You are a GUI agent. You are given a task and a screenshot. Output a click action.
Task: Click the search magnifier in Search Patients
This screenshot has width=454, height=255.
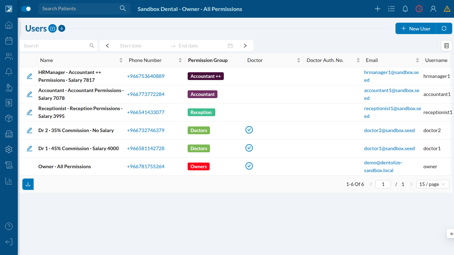point(123,8)
